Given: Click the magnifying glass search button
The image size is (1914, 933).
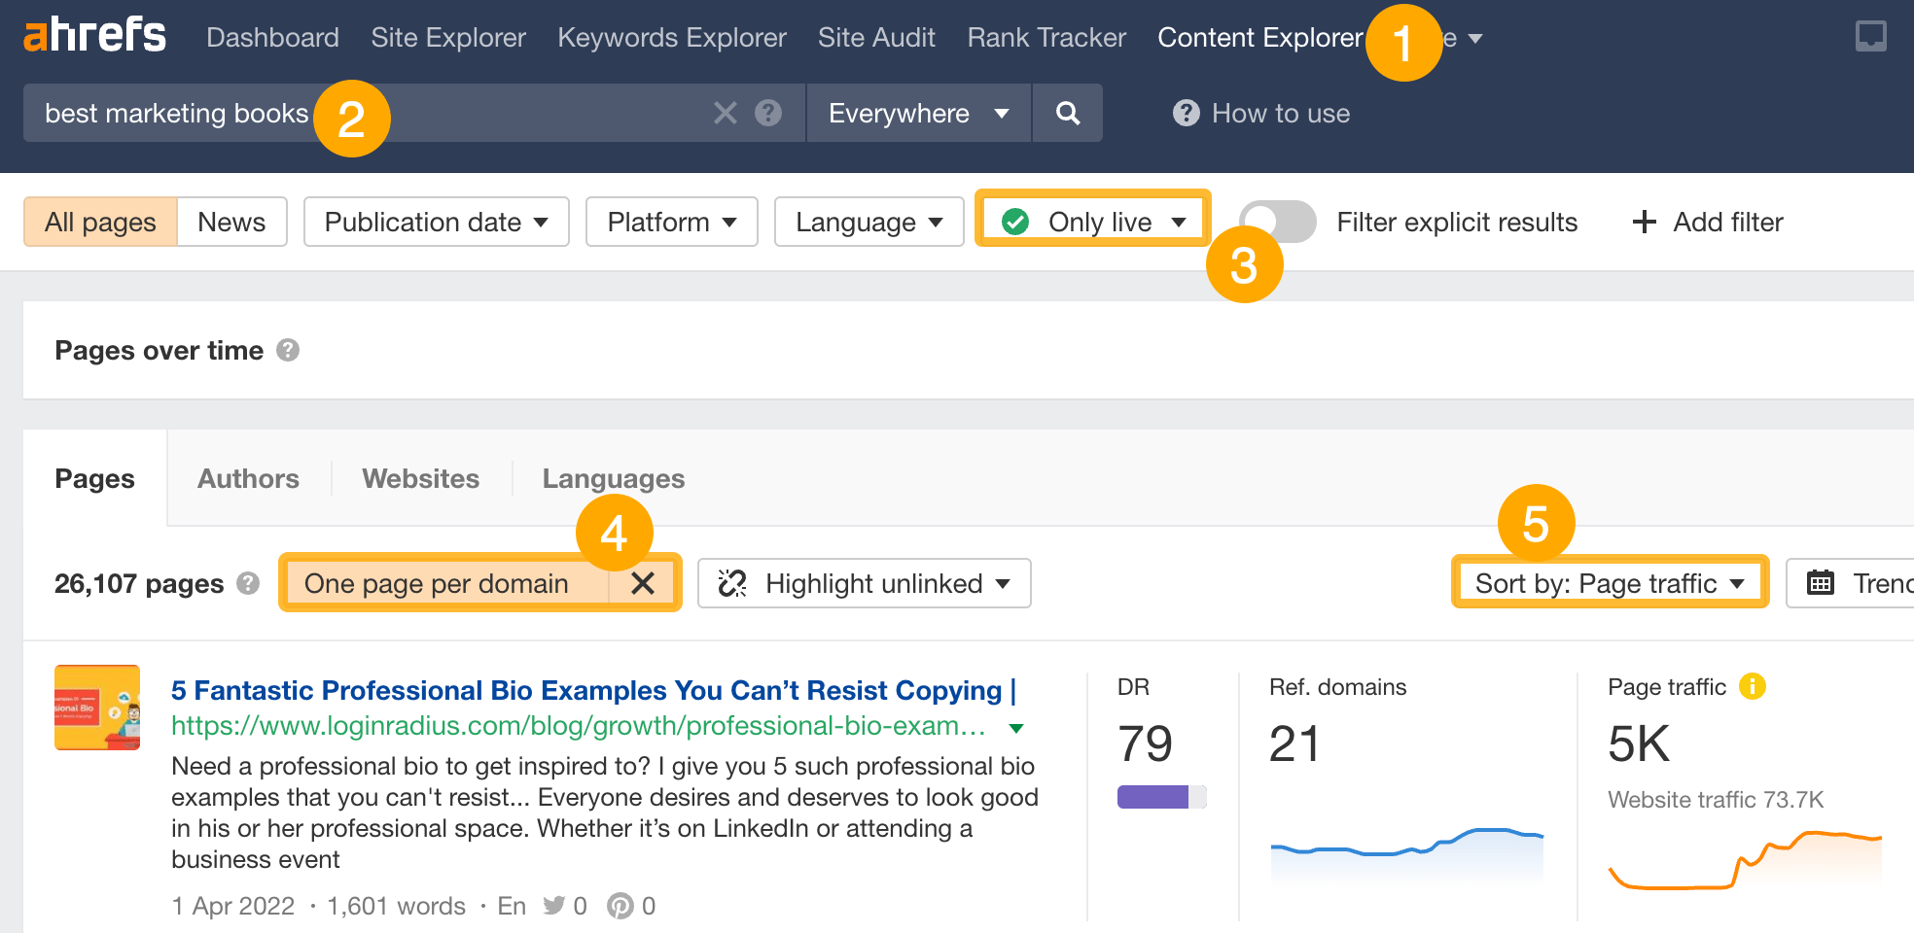Looking at the screenshot, I should 1067,114.
